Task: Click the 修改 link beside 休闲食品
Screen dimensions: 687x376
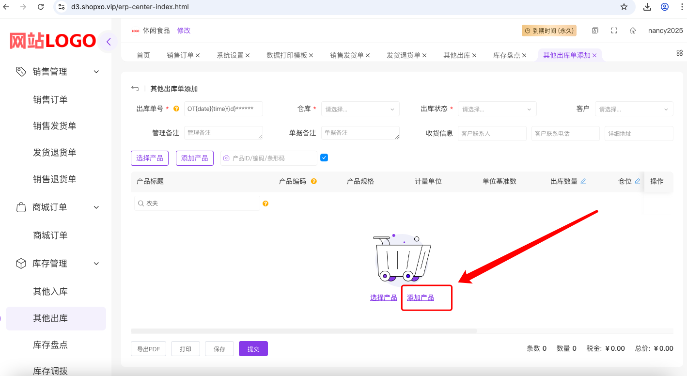Action: (x=184, y=31)
